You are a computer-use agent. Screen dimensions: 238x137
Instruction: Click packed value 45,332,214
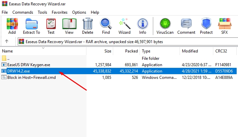(129, 71)
